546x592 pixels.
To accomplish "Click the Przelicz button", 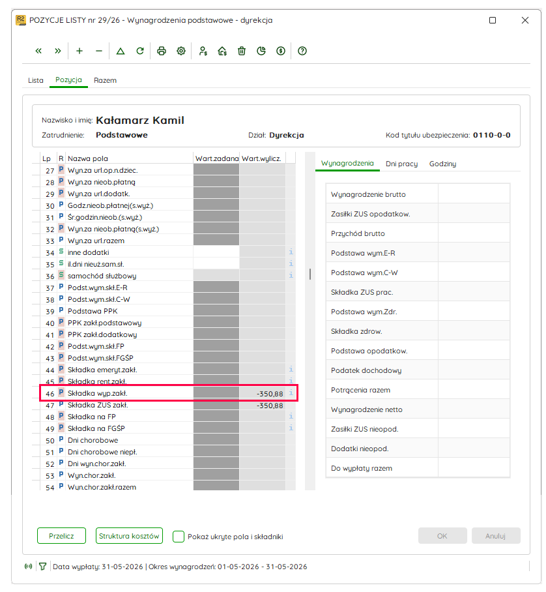I will 61,536.
